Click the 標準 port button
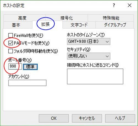The width and height of the screenshot is (138, 126). 30,67
